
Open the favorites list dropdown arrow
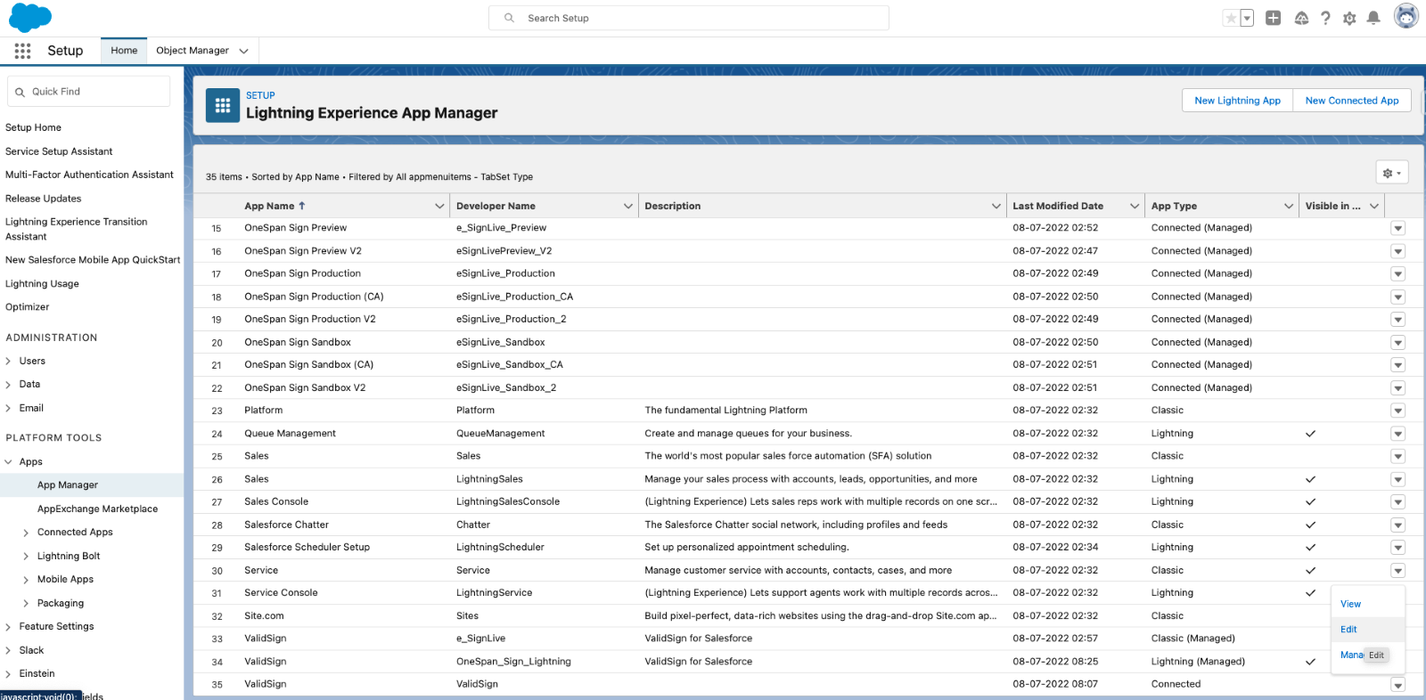tap(1247, 18)
